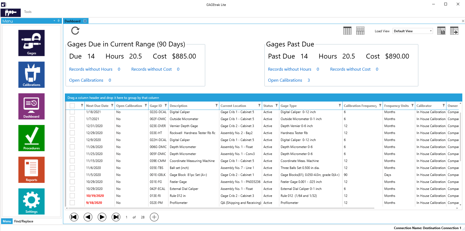This screenshot has width=465, height=231.
Task: Open the Menu panel options arrow
Action: click(x=54, y=21)
